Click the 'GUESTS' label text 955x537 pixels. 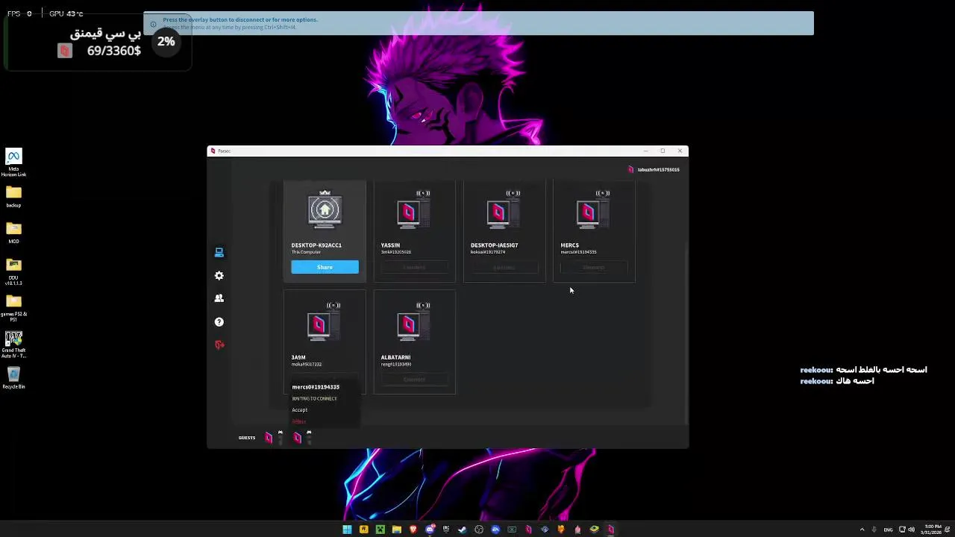247,438
